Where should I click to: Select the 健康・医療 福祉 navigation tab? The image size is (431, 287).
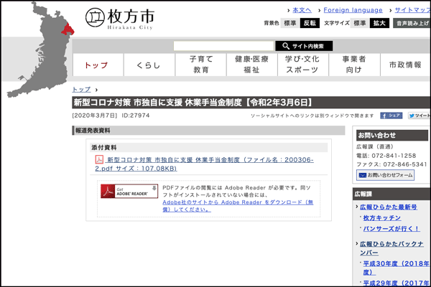[x=252, y=65]
